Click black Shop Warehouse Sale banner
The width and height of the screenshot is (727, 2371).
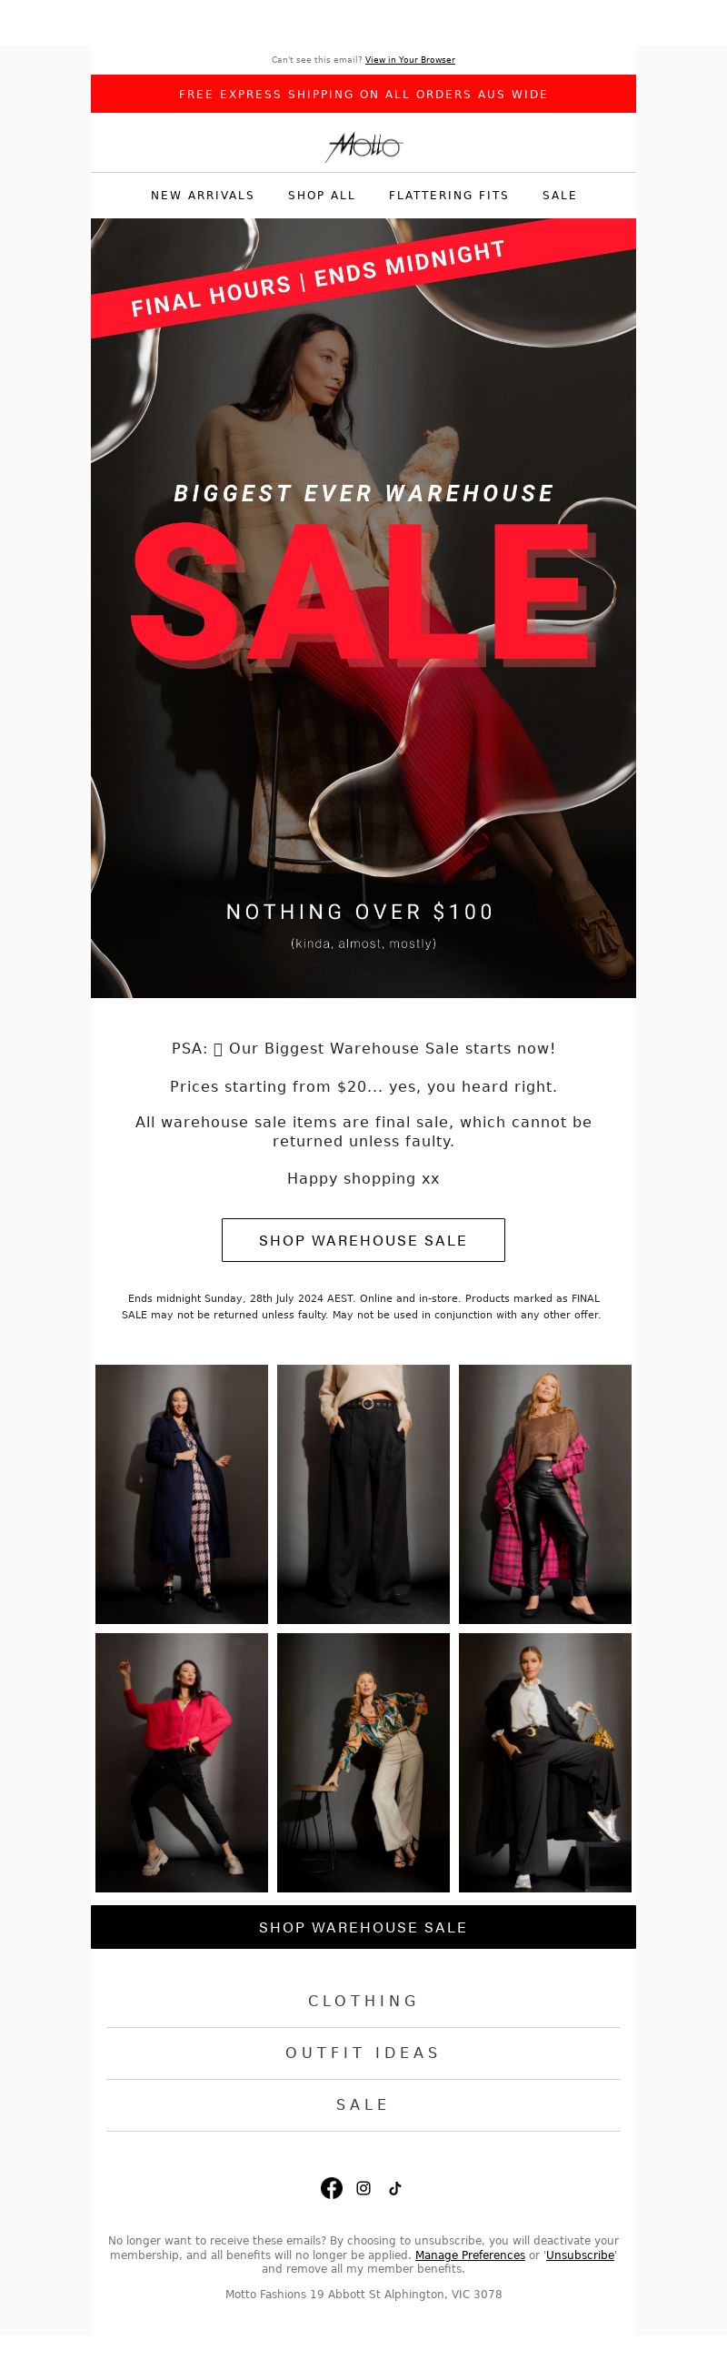363,1926
